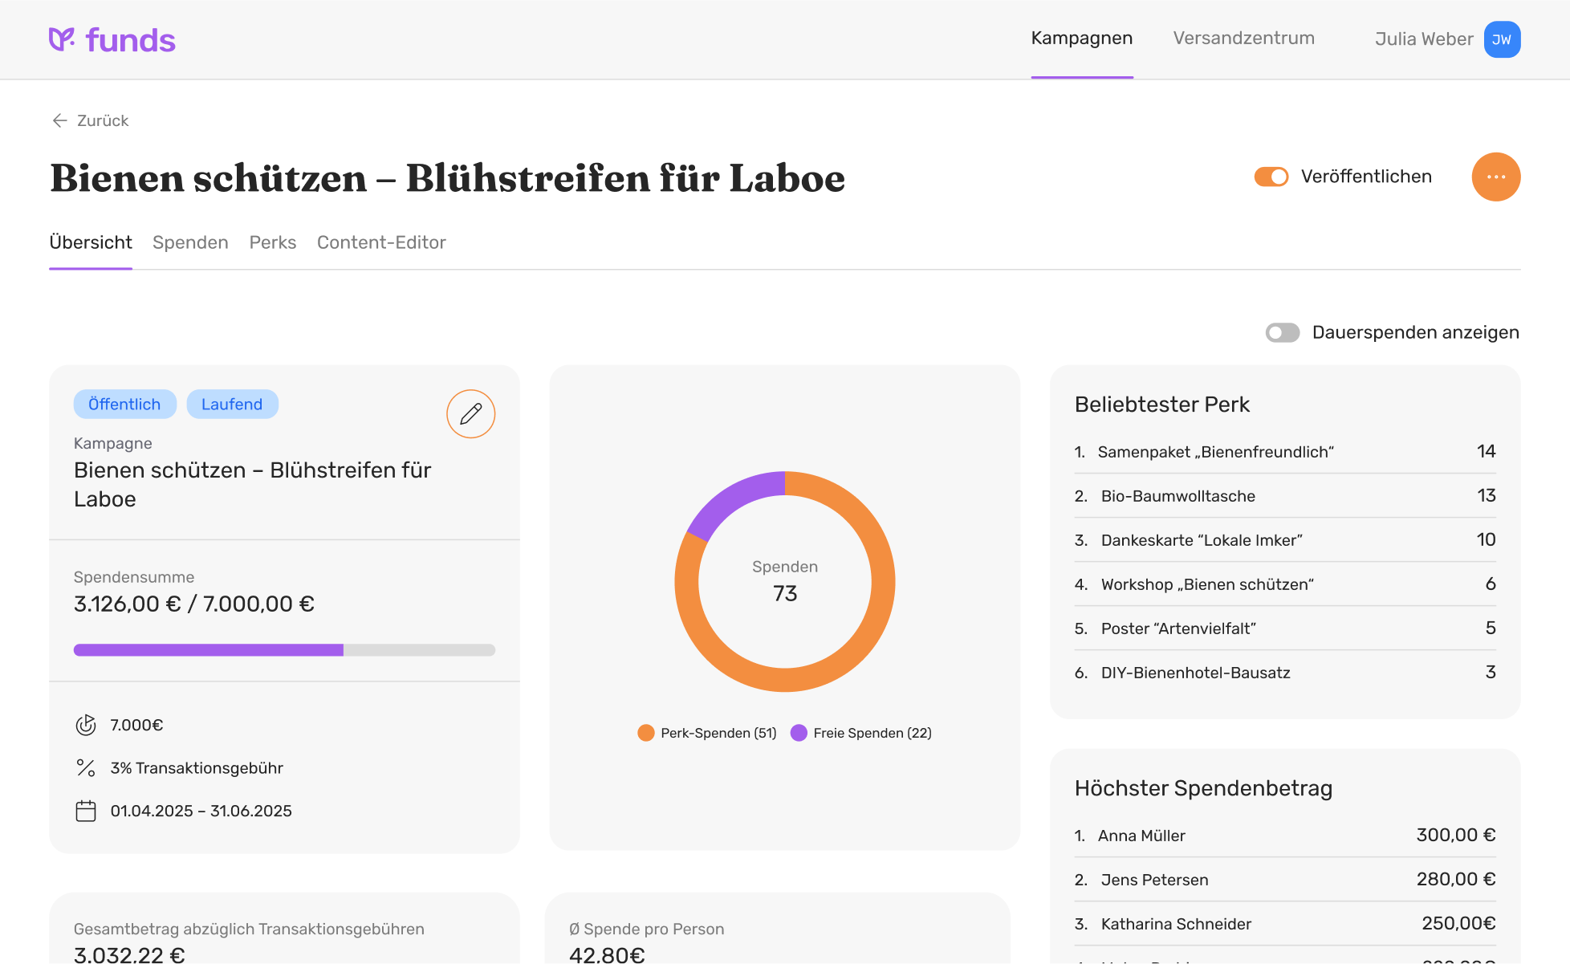Select Kampagnen in top navigation
The height and width of the screenshot is (964, 1570).
(1081, 39)
